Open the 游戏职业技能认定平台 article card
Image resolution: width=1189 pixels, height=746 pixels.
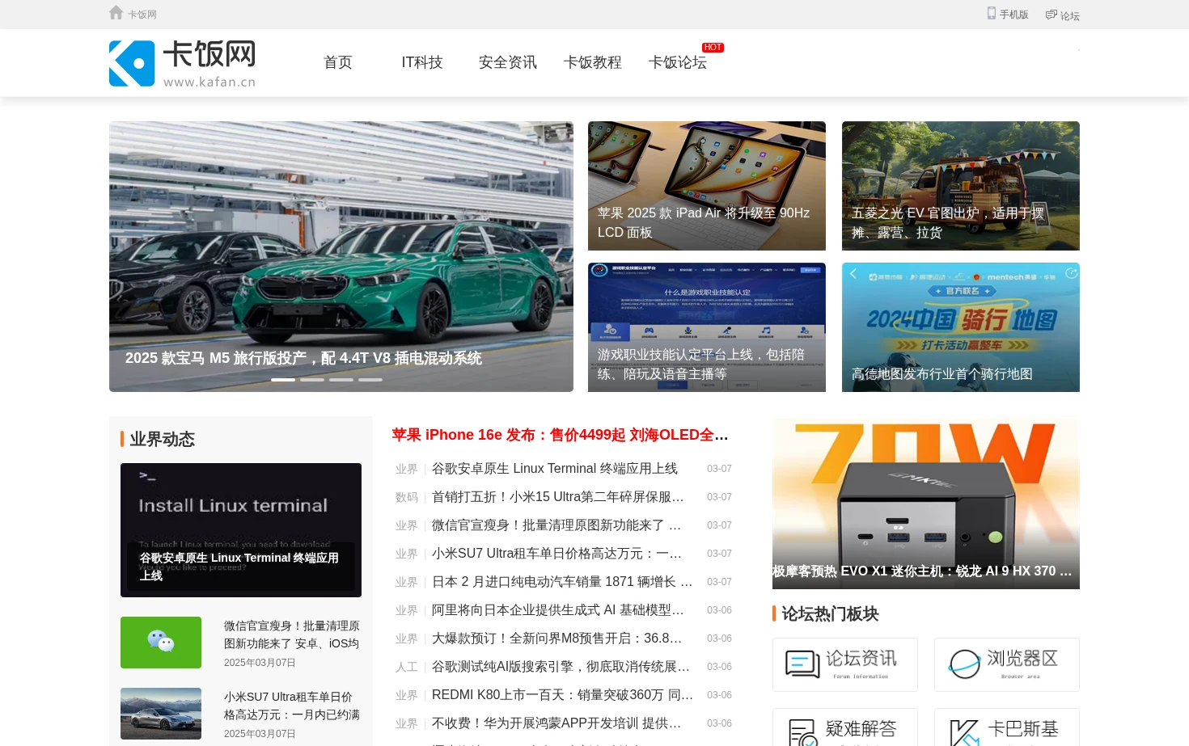click(707, 327)
